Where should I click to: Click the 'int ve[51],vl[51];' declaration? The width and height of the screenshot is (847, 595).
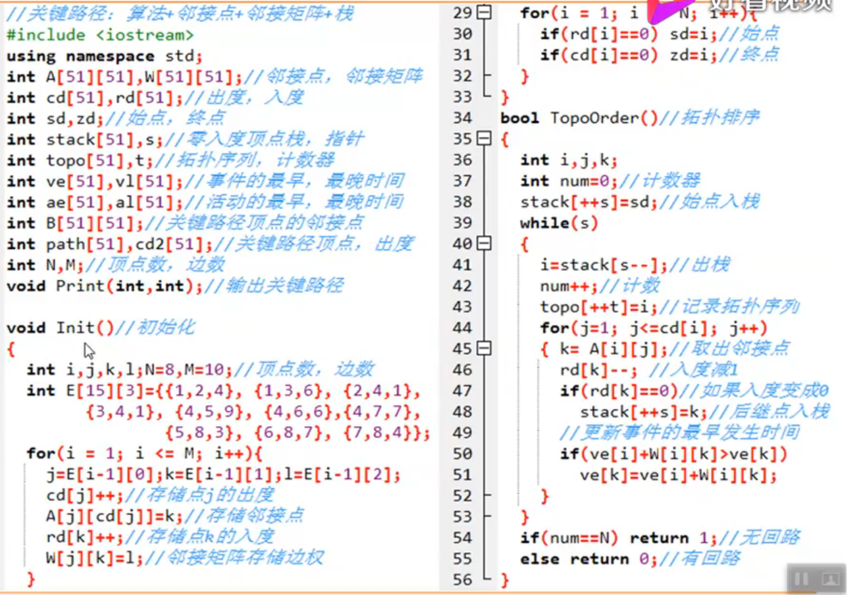(x=95, y=182)
